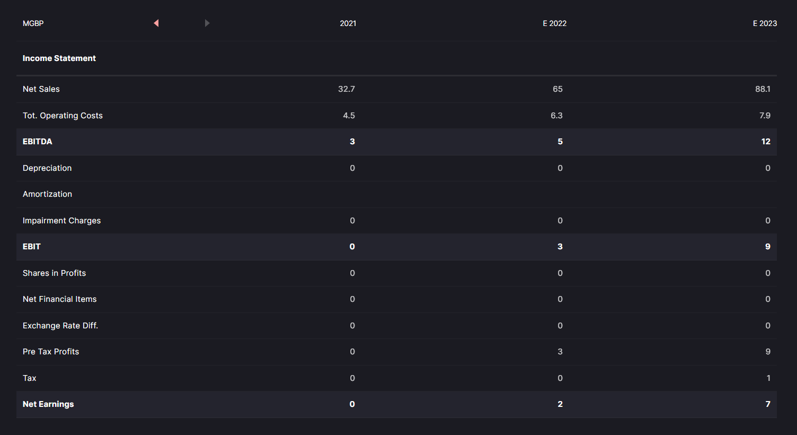Select the Shares in Profits row
Image resolution: width=797 pixels, height=435 pixels.
click(x=54, y=273)
